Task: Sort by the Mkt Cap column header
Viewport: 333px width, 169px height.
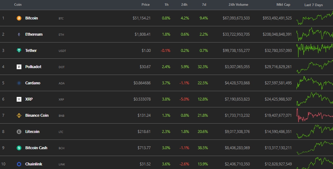Action: pos(284,5)
